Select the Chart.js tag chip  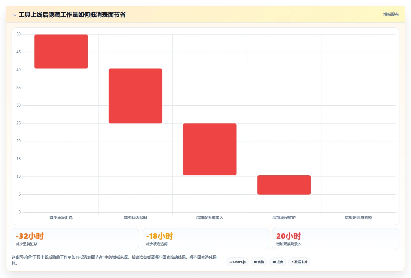tap(237, 262)
